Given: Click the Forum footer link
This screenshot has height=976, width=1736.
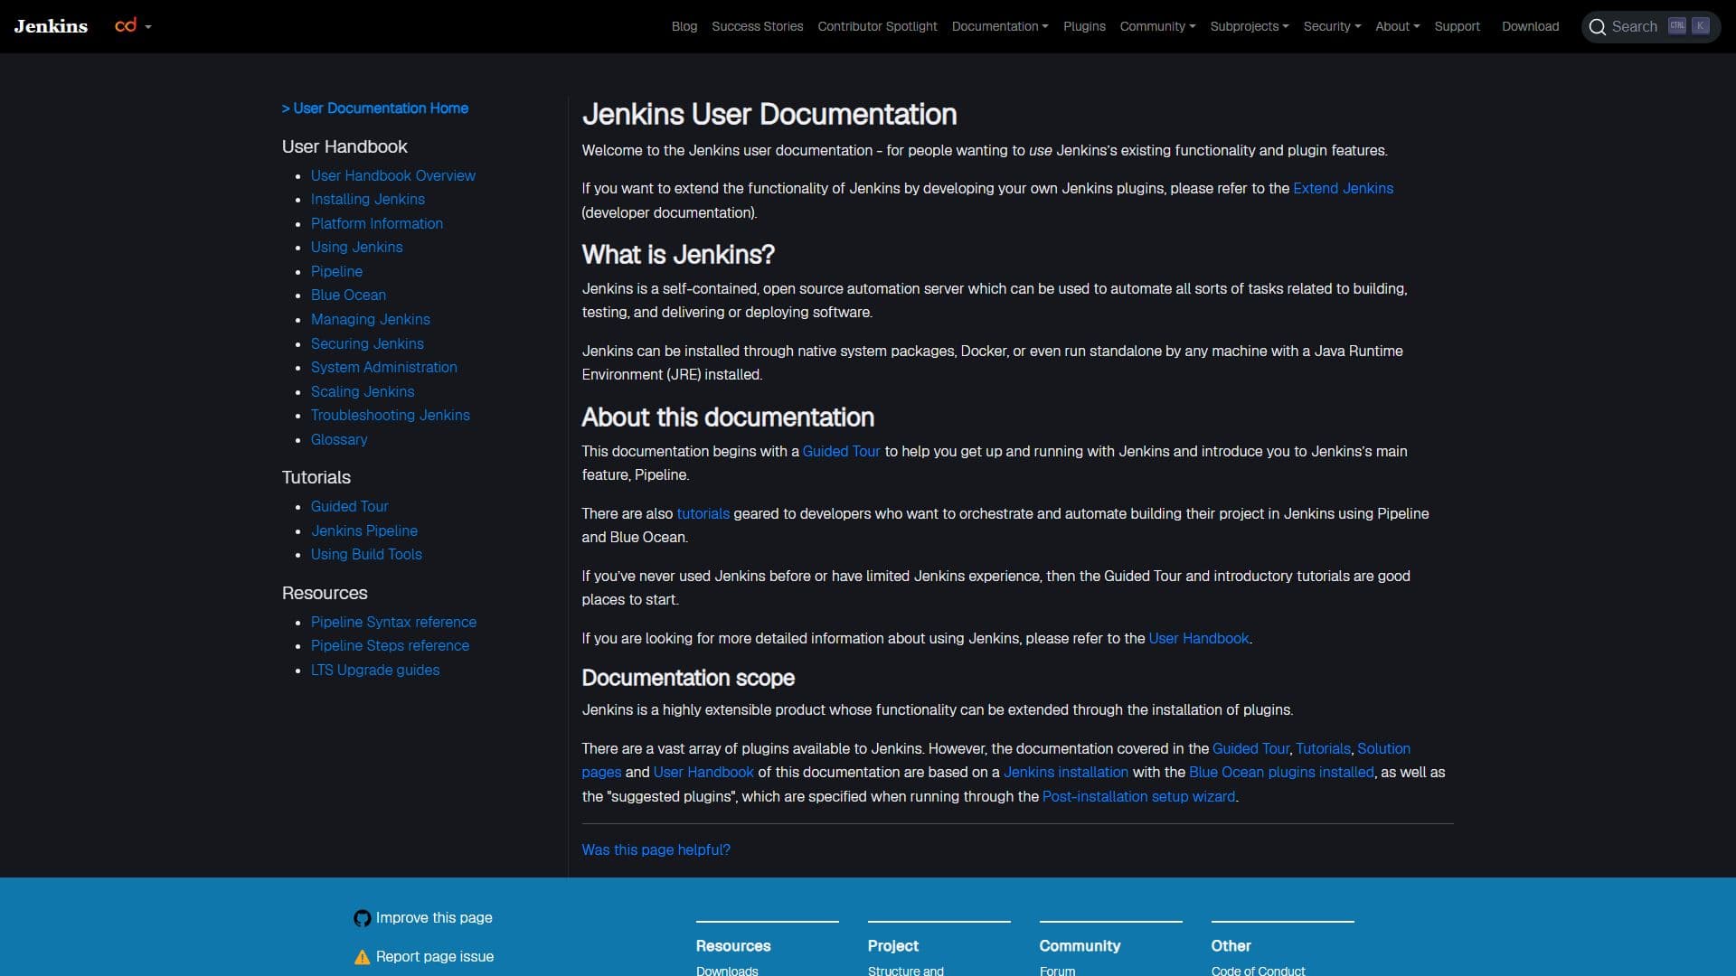Looking at the screenshot, I should pos(1057,970).
